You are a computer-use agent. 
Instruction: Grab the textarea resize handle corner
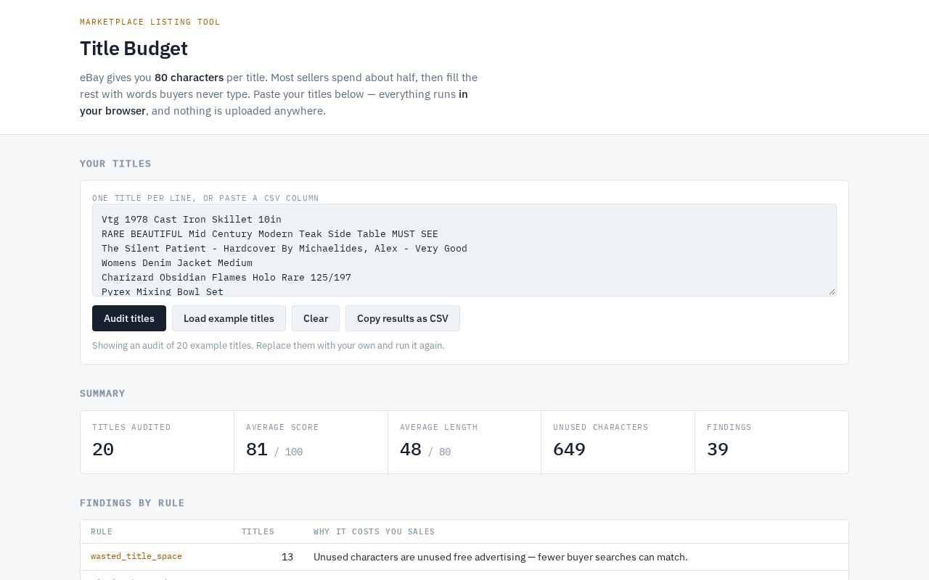coord(832,291)
